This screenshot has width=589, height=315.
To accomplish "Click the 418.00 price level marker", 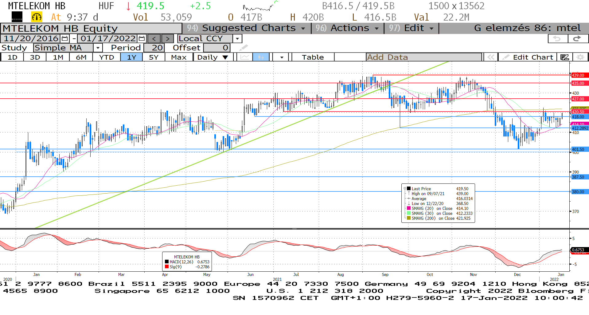I will (579, 117).
